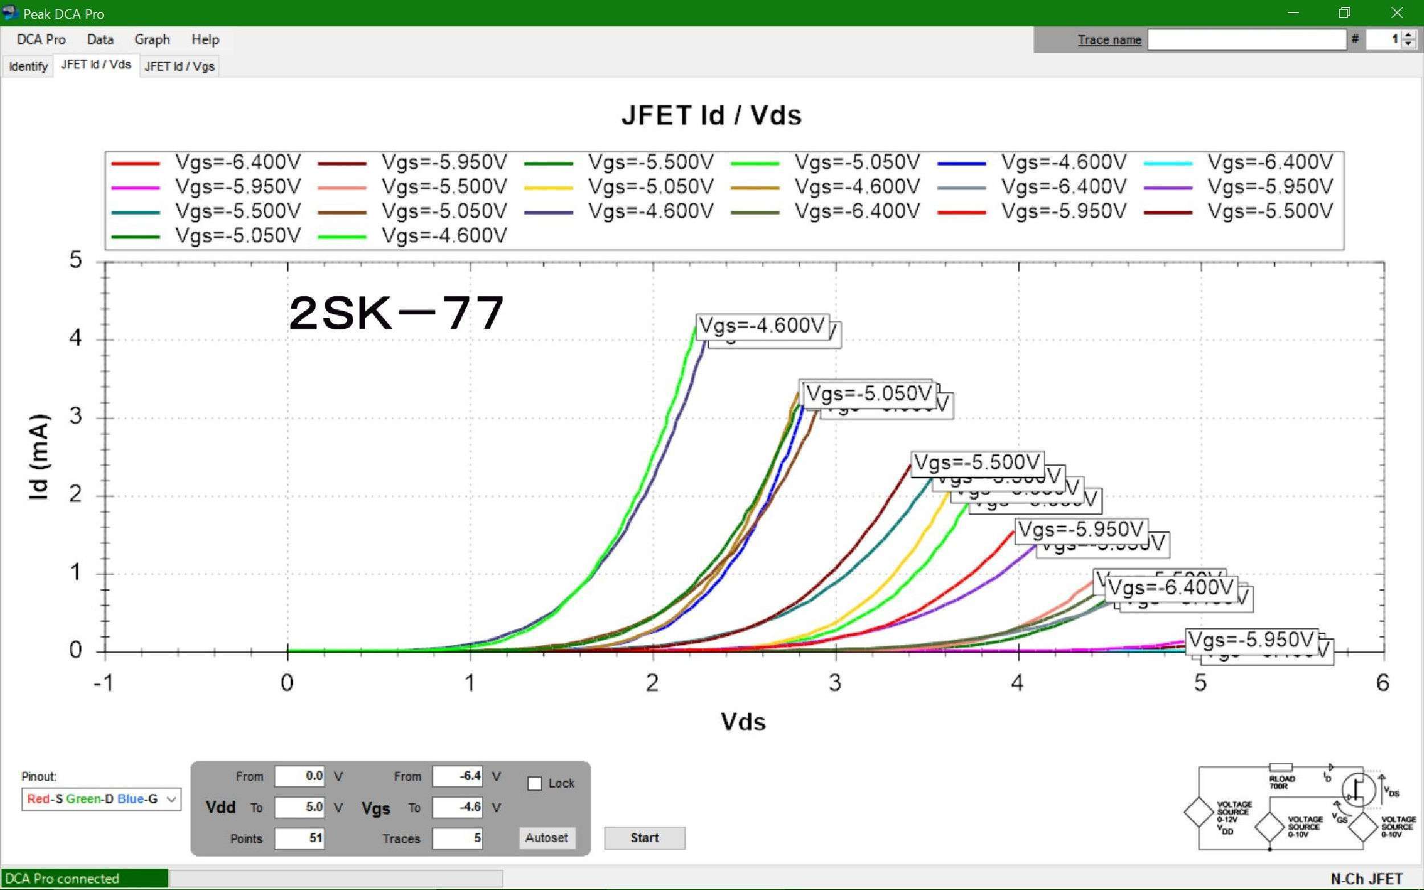Minimize the Peak DCA Pro window

[1293, 13]
